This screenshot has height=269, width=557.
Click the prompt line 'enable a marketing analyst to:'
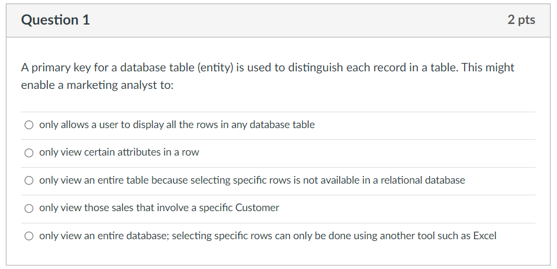[x=98, y=85]
